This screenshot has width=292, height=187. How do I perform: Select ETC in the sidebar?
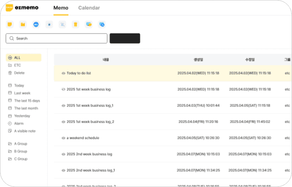[18, 65]
